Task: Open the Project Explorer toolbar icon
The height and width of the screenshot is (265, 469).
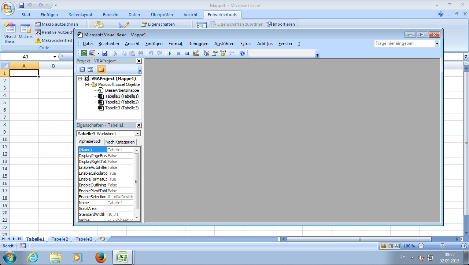Action: tap(206, 53)
